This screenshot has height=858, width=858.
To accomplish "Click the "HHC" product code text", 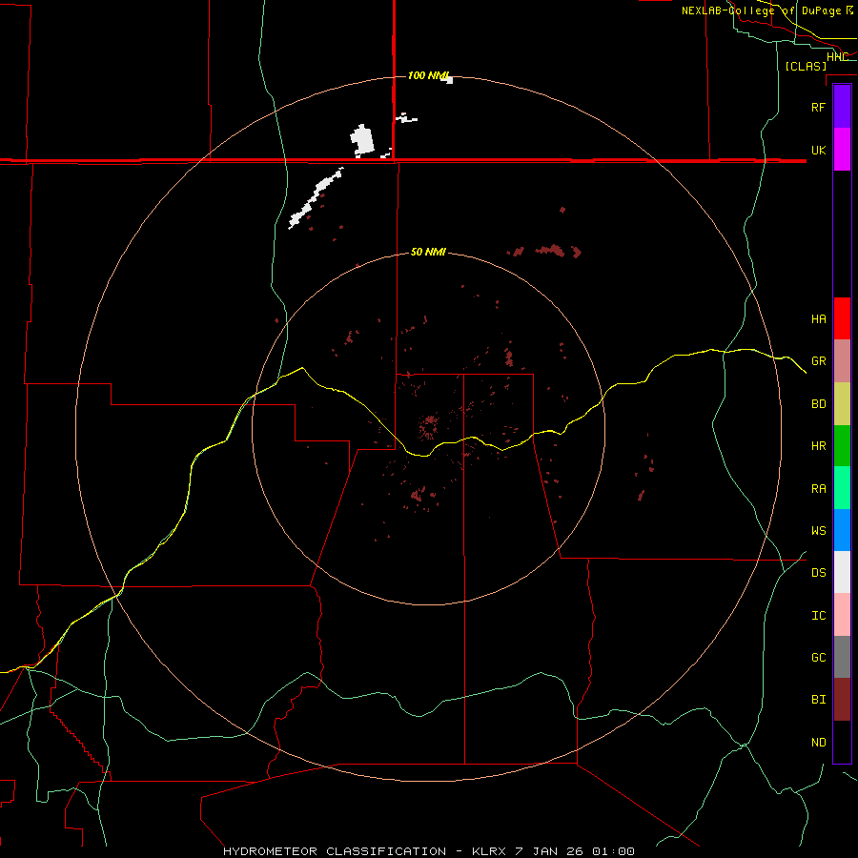I will click(837, 56).
